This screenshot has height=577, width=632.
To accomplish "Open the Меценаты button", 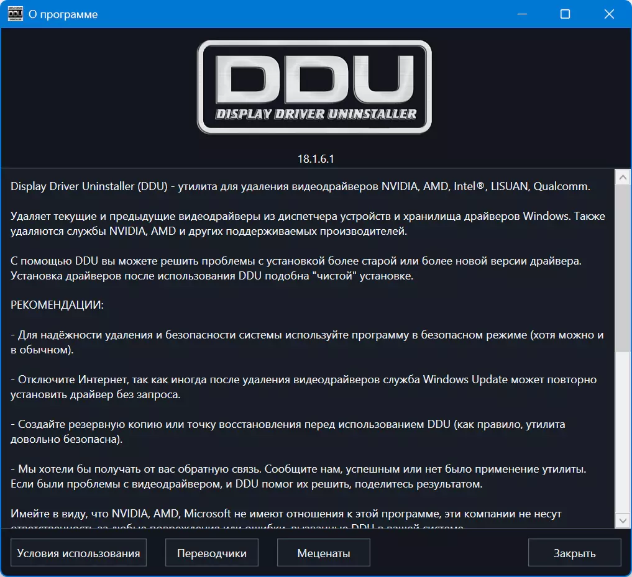I will tap(324, 553).
